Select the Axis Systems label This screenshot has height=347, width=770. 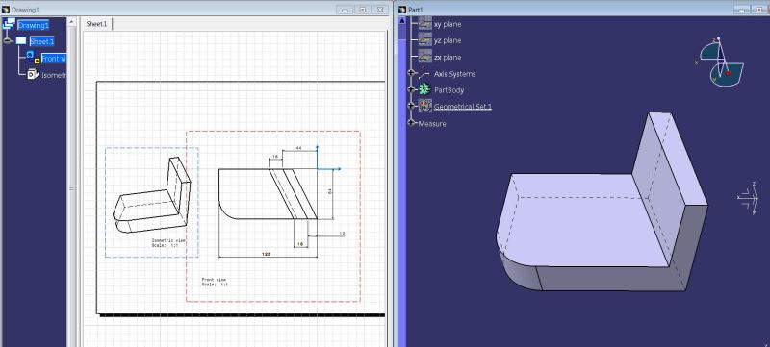[454, 74]
